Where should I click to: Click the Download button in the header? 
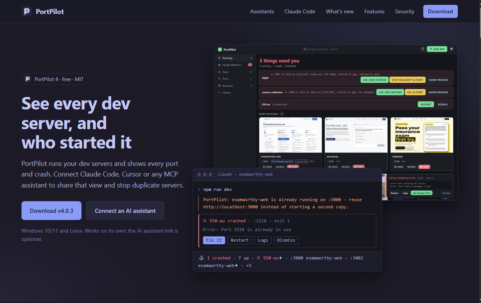click(440, 11)
